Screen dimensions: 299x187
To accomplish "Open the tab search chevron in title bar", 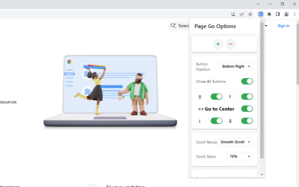I will tap(258, 4).
